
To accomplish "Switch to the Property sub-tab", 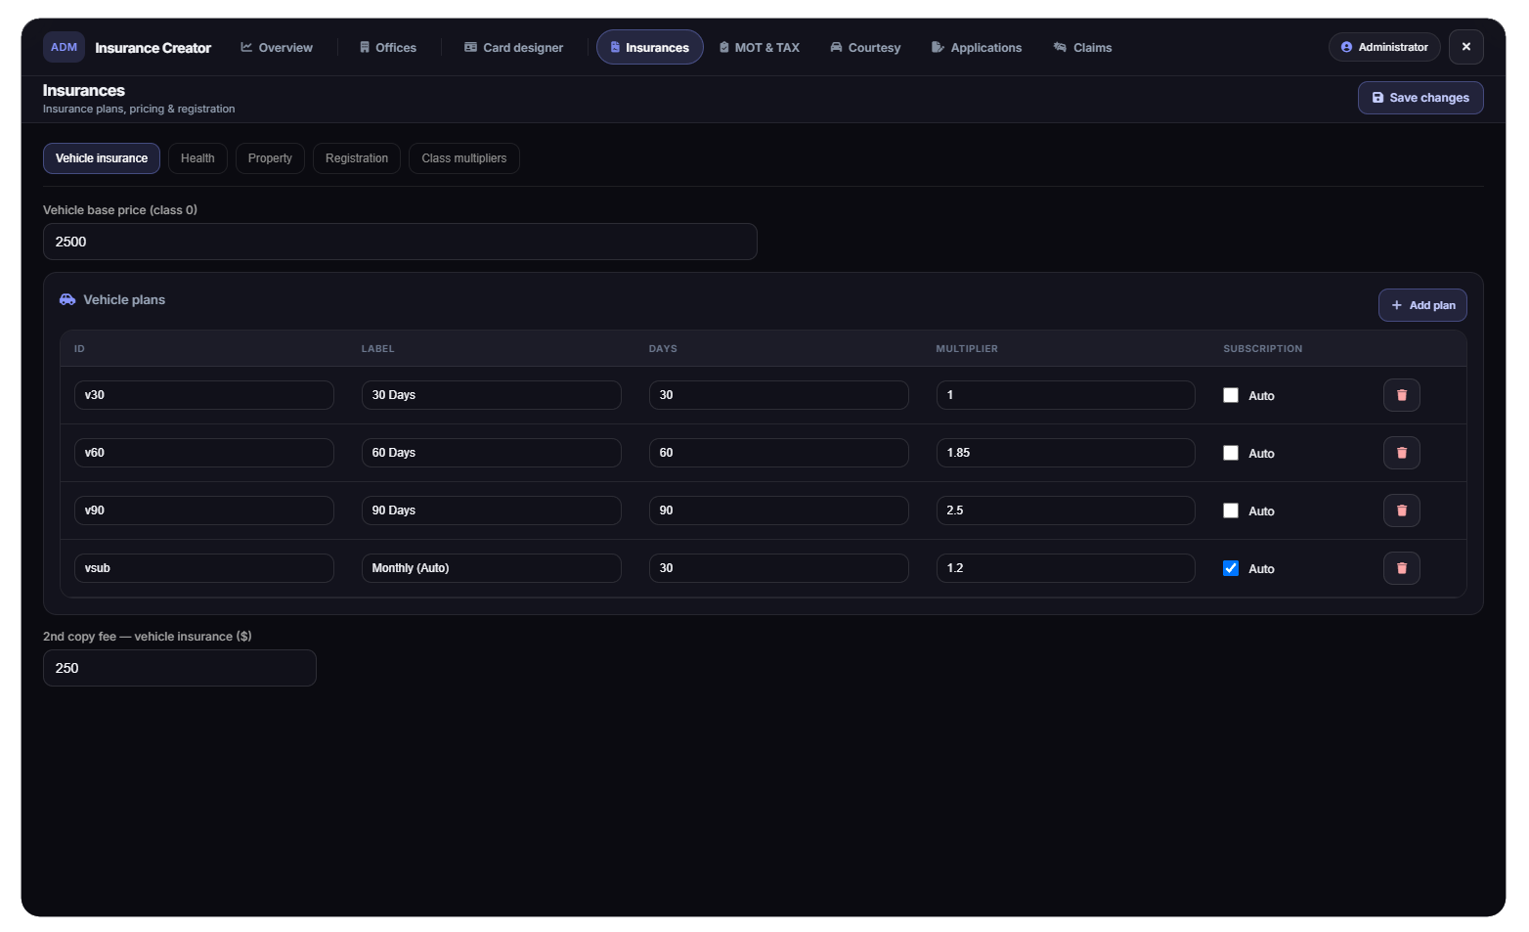I will tap(270, 158).
